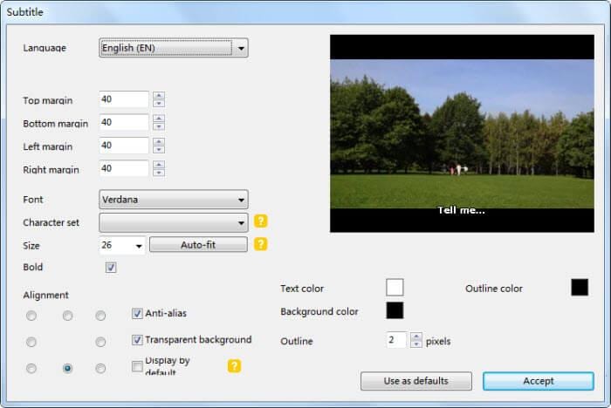Decrease Bottom margin with down arrow
Screen dimensions: 611x408
click(159, 126)
